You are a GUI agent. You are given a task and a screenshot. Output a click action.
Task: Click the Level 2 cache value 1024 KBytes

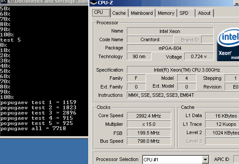point(222,133)
